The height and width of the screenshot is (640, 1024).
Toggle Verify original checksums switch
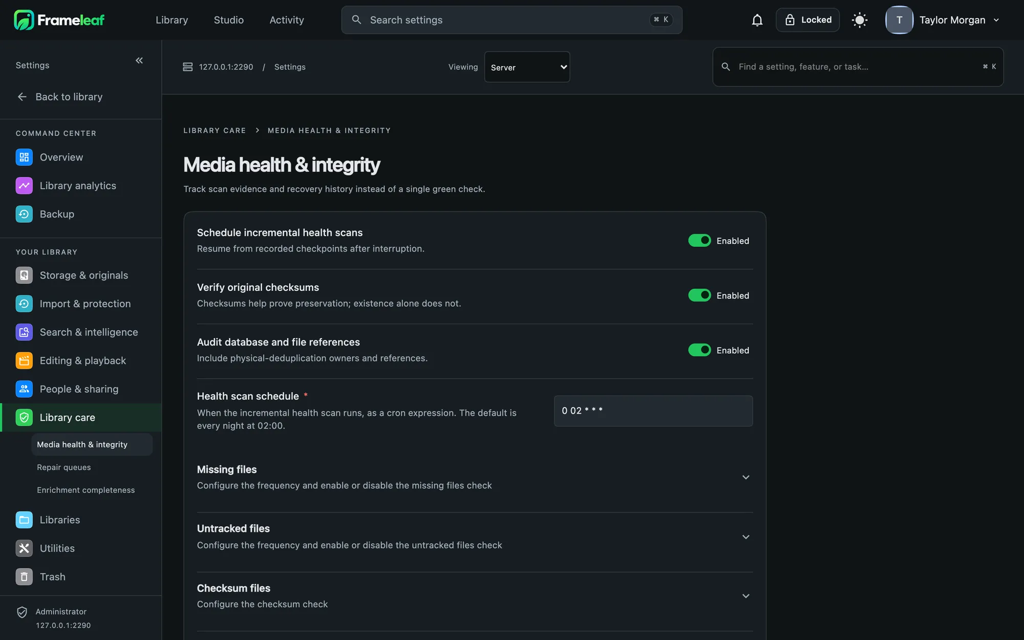pos(699,295)
